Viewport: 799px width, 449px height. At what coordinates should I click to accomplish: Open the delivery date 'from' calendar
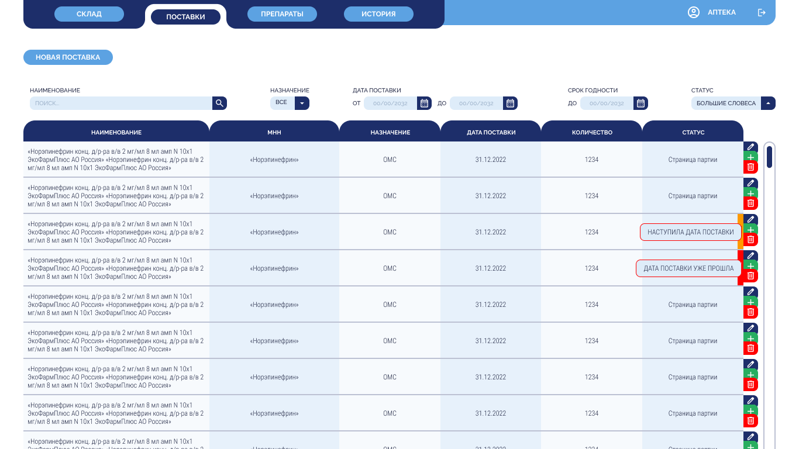tap(424, 103)
